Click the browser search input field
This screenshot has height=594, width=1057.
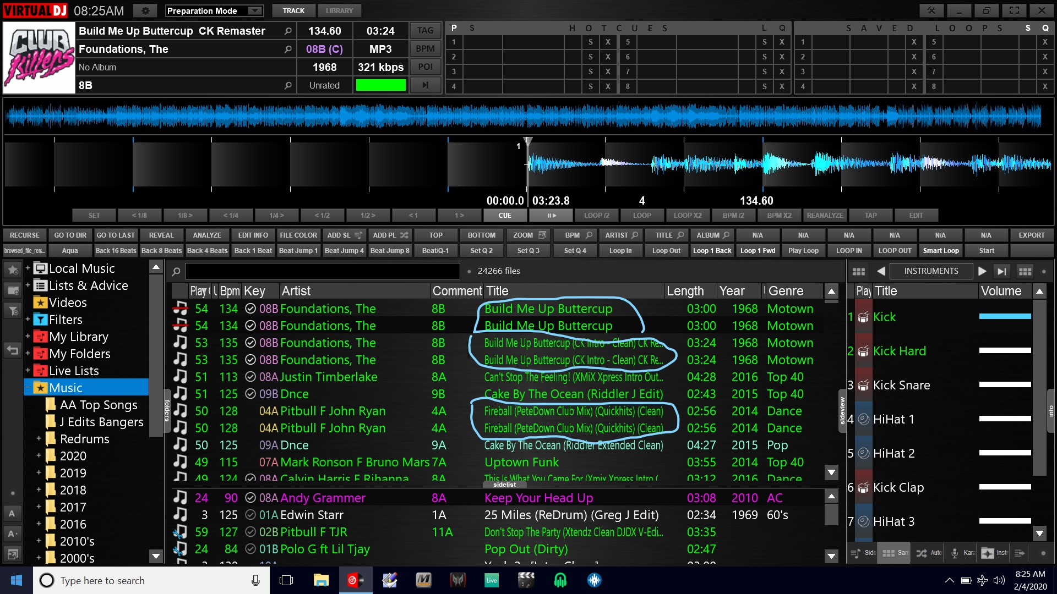coord(323,271)
